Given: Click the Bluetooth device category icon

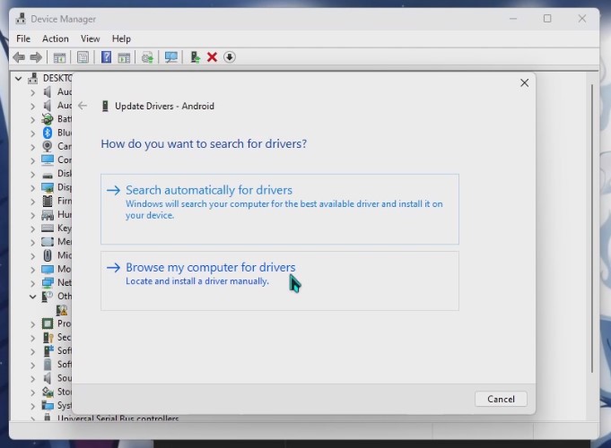Looking at the screenshot, I should 48,133.
